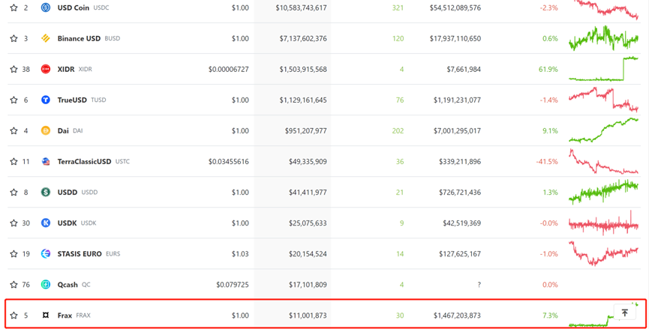Click the Binance USD logo icon

pos(46,38)
